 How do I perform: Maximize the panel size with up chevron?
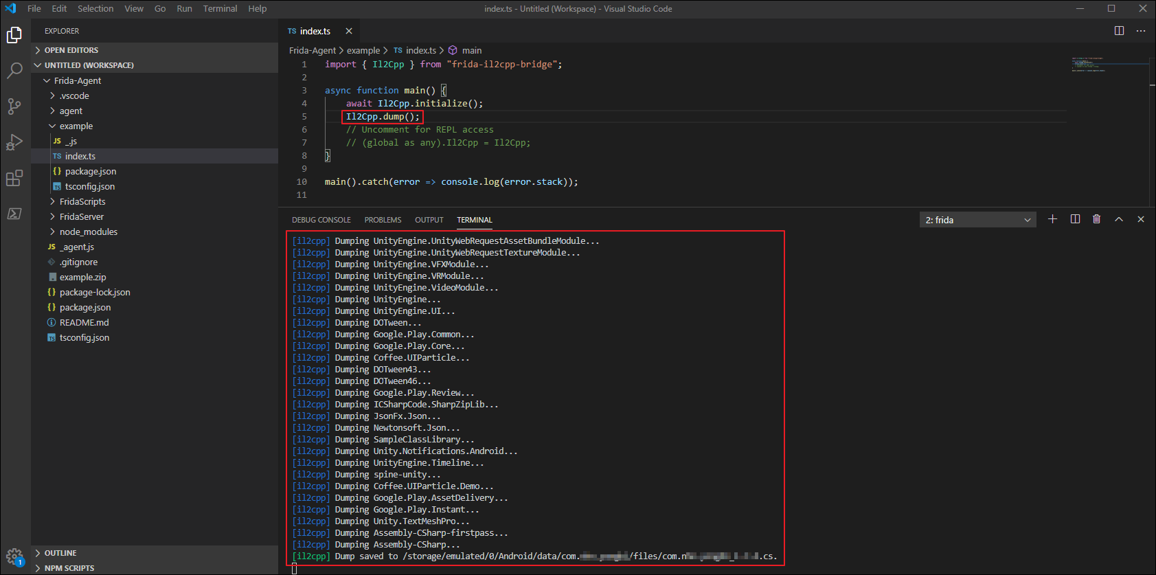tap(1119, 219)
